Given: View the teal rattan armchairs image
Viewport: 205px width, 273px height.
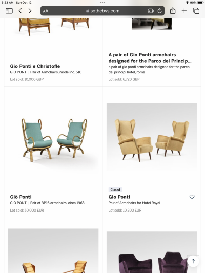Looking at the screenshot, I should pyautogui.click(x=54, y=140).
